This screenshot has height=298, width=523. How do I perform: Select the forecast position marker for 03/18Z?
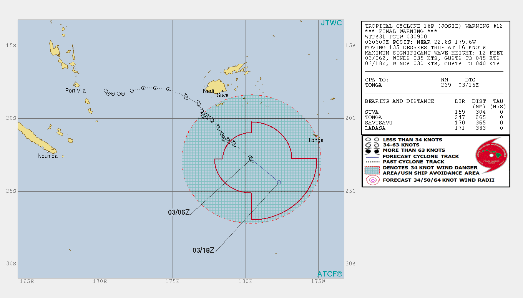(x=279, y=182)
